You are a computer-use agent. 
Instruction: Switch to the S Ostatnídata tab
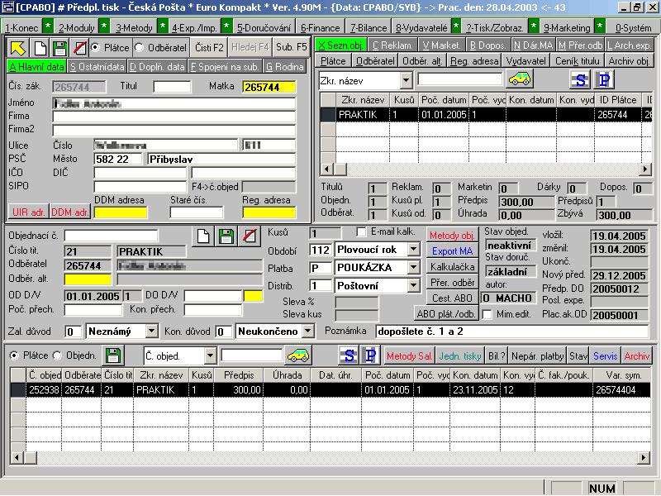97,67
